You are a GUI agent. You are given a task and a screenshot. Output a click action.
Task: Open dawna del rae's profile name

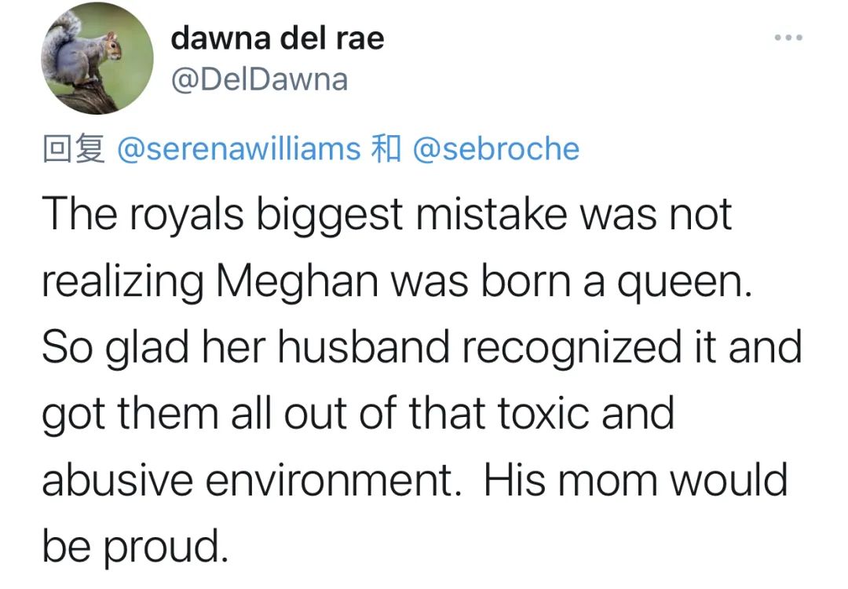click(277, 38)
